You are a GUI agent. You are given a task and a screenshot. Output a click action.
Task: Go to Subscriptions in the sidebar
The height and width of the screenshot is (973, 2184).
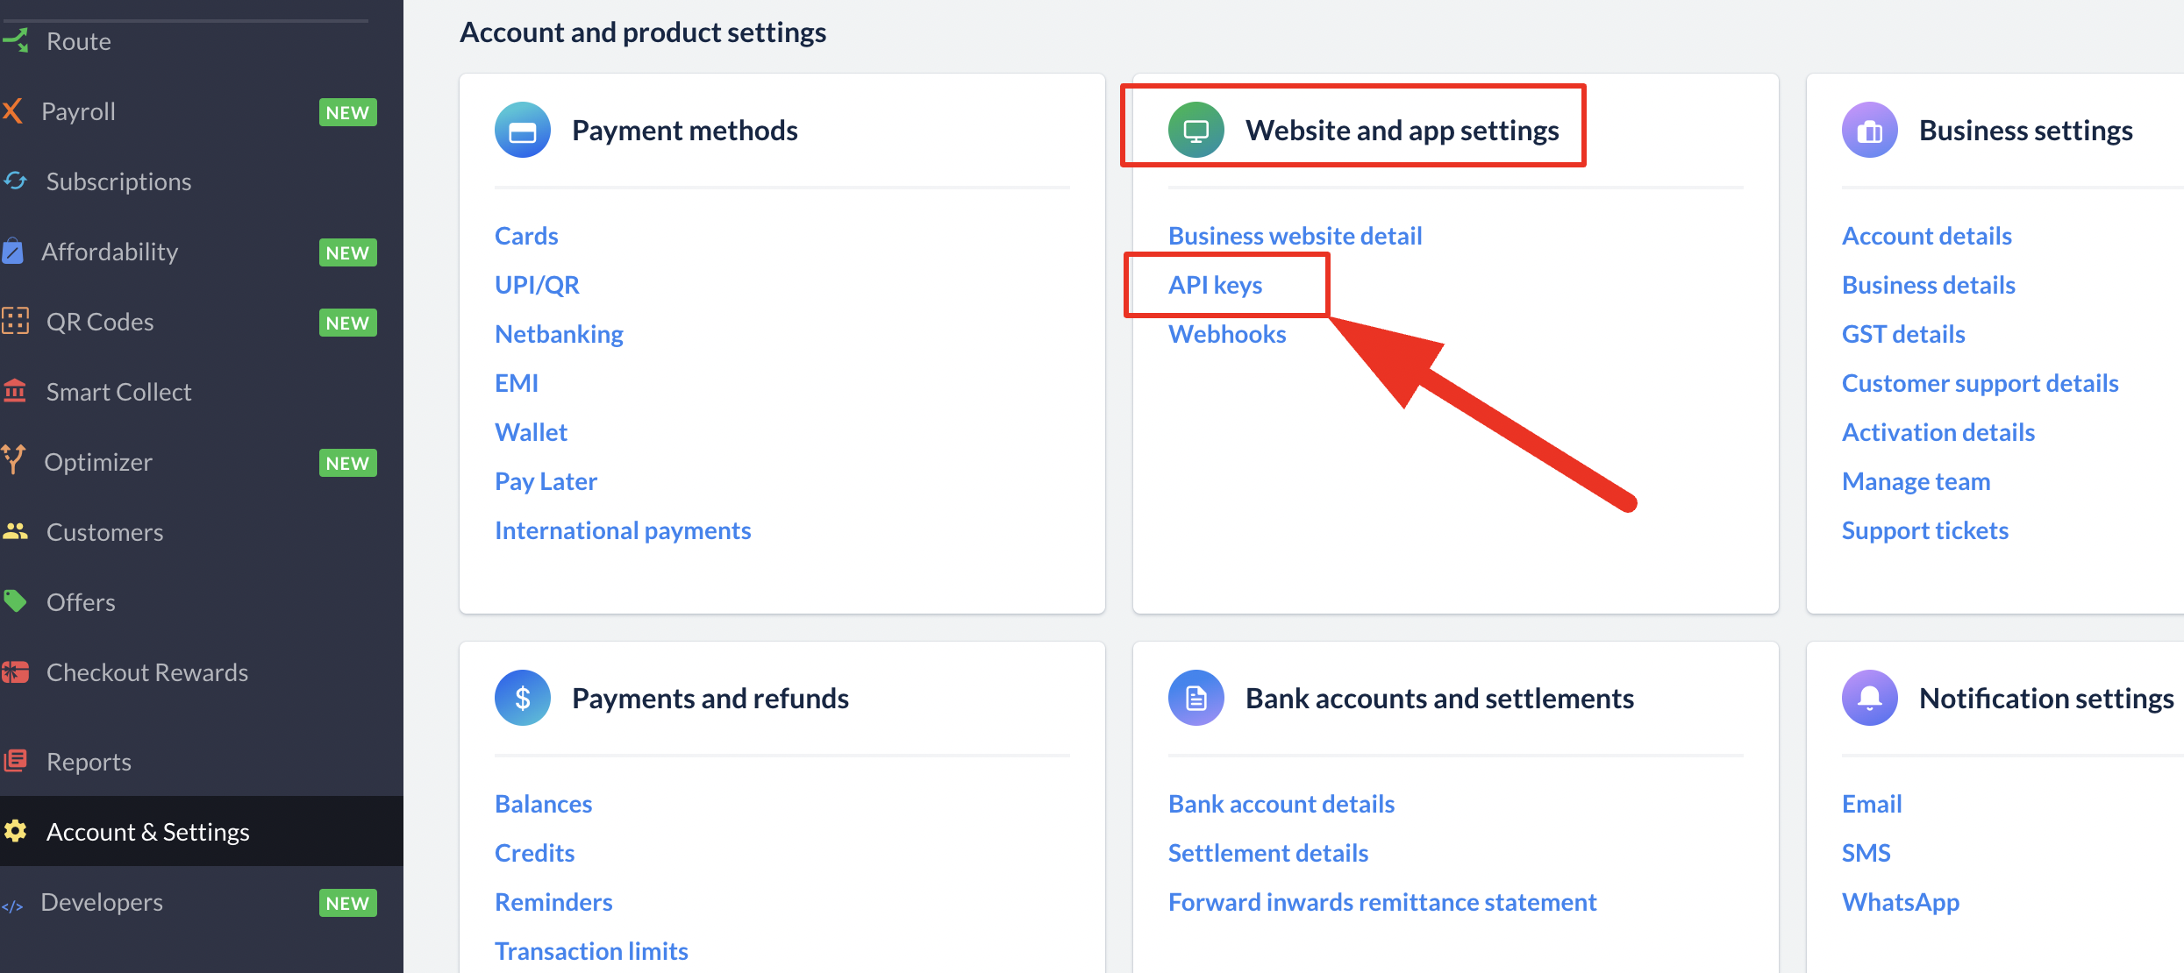(x=118, y=181)
